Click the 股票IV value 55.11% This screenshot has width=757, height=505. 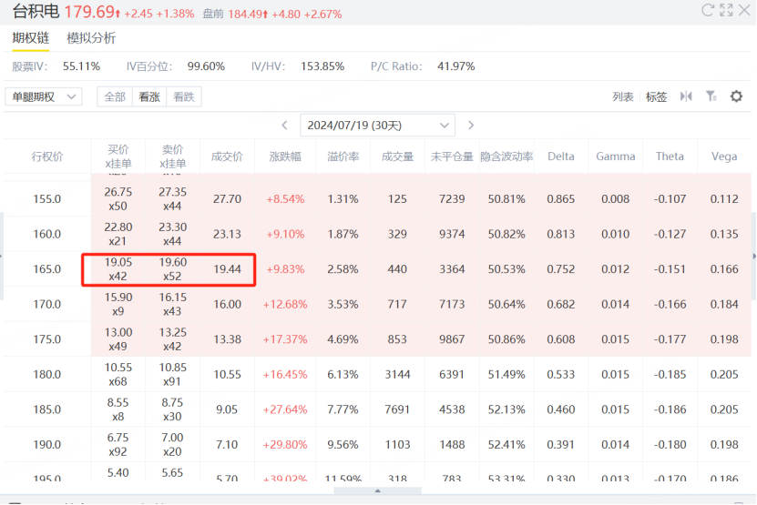[82, 66]
